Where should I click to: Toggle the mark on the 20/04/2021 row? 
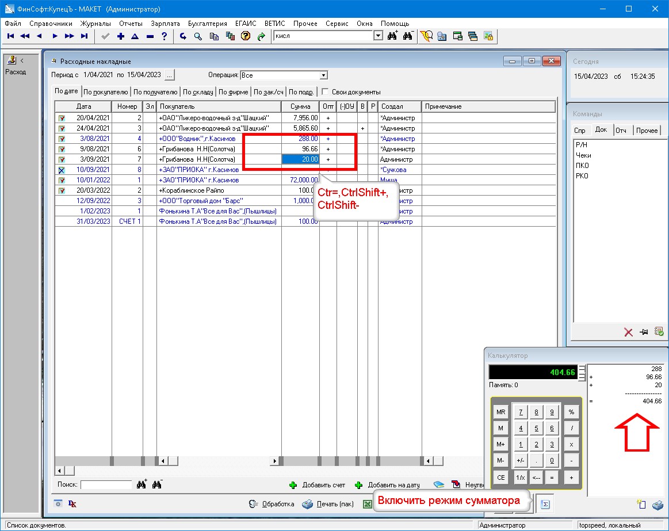(62, 118)
